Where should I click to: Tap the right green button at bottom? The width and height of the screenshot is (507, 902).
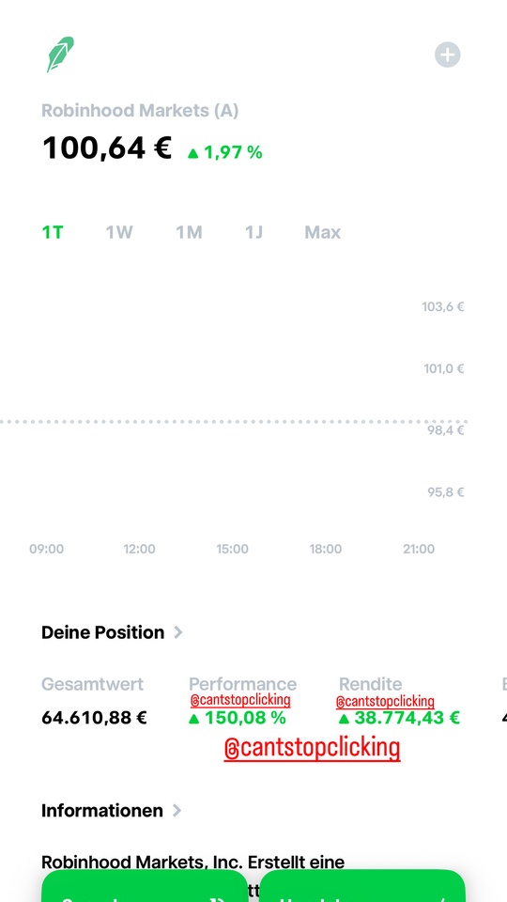point(362,886)
